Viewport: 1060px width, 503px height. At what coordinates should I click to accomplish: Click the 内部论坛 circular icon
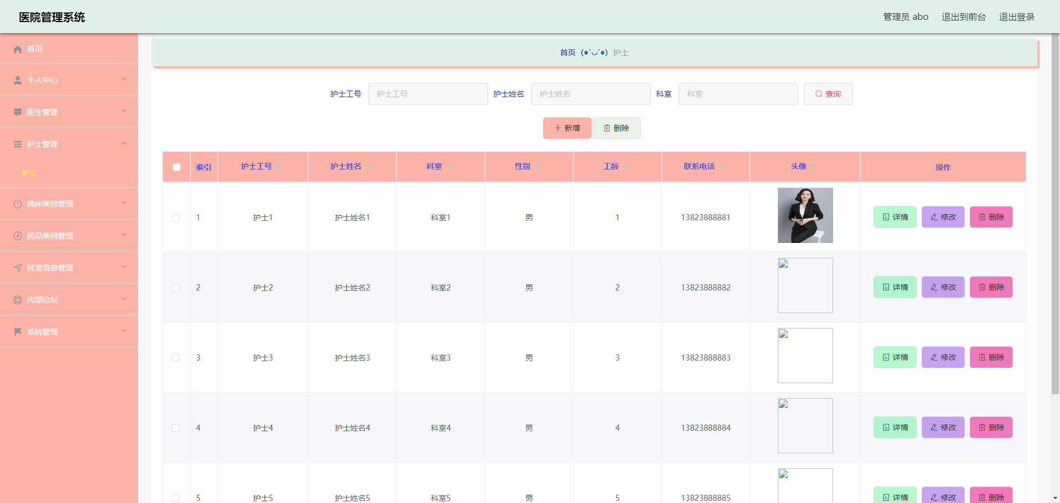click(18, 300)
